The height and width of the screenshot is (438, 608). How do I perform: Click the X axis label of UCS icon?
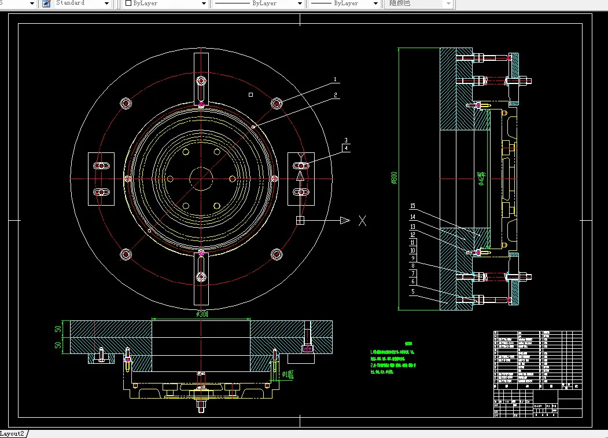362,221
